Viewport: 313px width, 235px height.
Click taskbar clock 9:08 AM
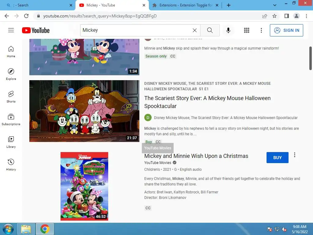click(300, 229)
